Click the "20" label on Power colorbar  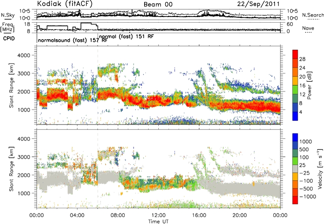pyautogui.click(x=302, y=77)
